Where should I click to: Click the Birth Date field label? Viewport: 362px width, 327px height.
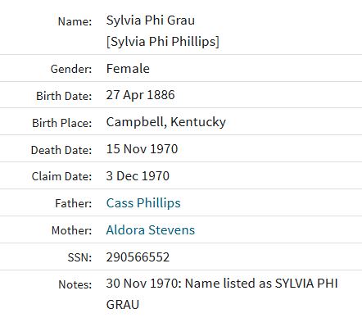click(x=64, y=96)
